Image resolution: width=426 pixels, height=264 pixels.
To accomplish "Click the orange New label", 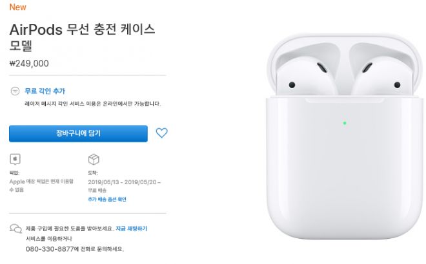I will [x=17, y=7].
